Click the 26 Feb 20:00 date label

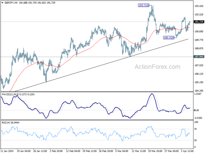(x=106, y=151)
